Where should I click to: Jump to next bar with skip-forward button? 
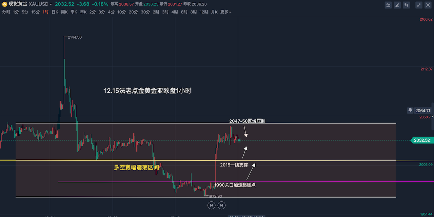[x=221, y=205]
